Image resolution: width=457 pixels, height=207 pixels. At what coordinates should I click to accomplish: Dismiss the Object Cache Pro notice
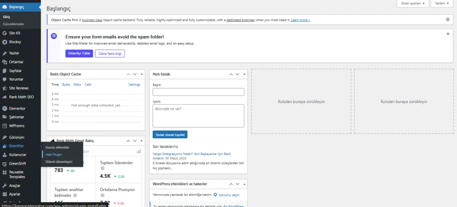(x=448, y=20)
